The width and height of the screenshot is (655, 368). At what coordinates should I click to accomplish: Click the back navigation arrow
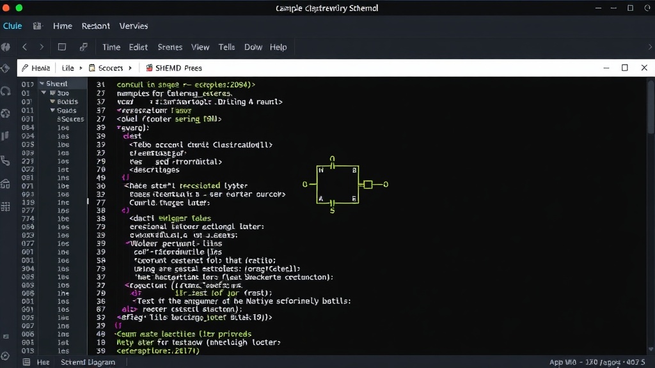(25, 47)
